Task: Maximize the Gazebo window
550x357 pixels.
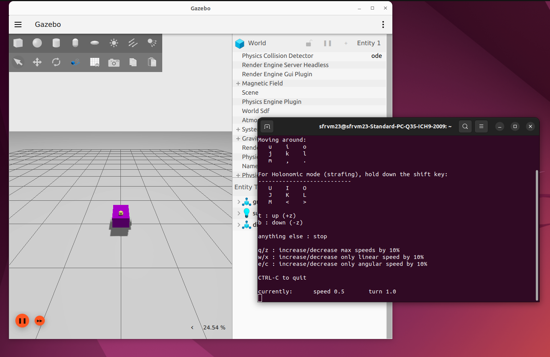Action: [x=372, y=8]
